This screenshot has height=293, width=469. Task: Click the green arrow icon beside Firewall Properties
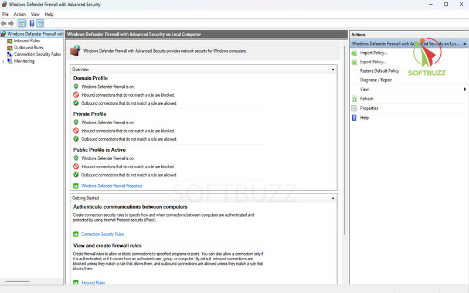76,186
